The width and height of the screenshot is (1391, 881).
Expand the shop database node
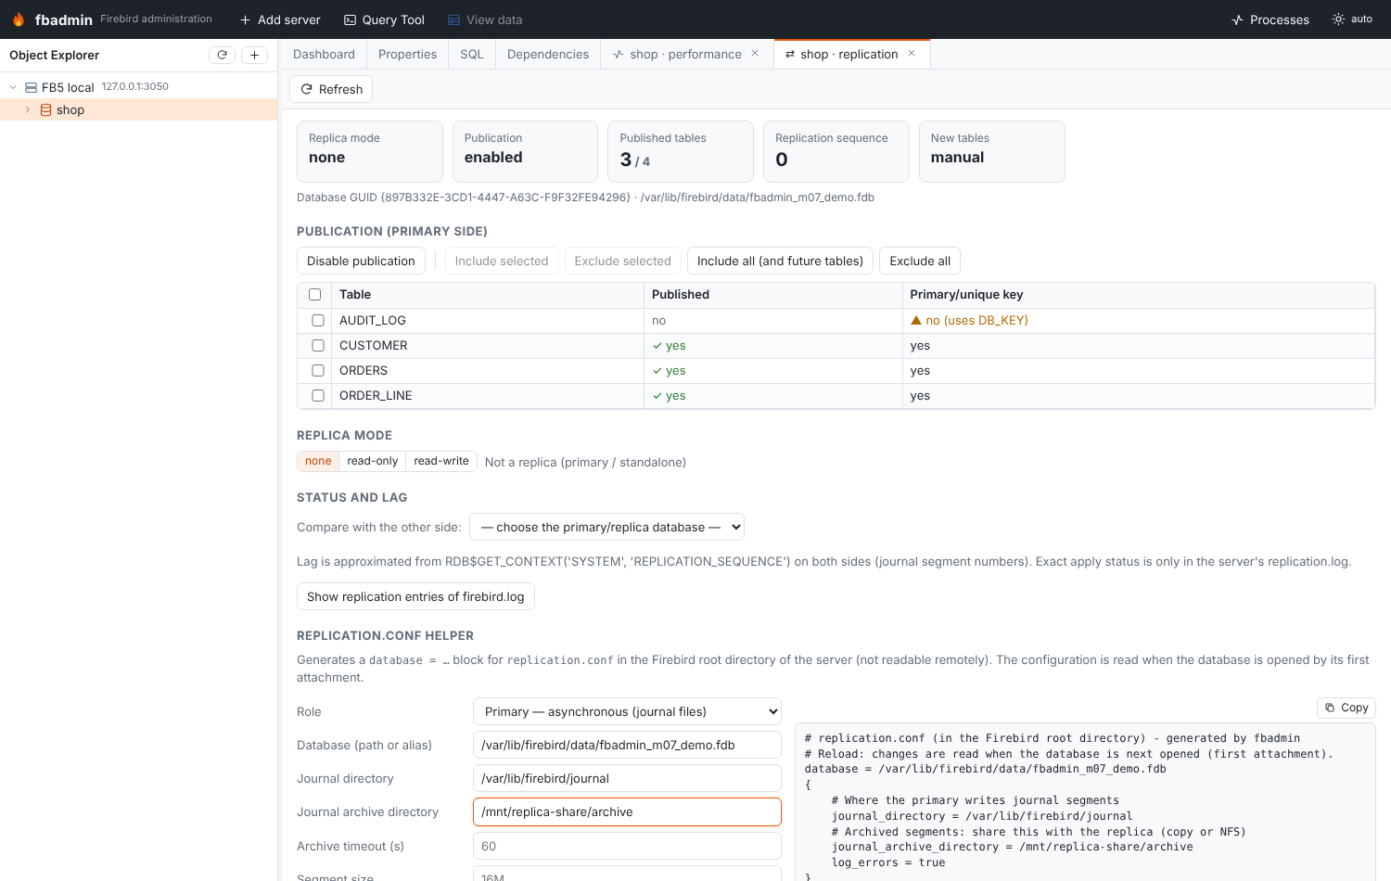pos(28,109)
